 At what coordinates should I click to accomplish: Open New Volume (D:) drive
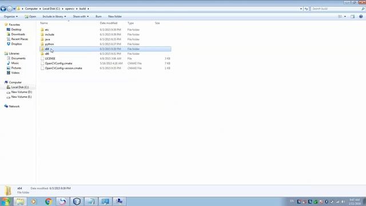pos(22,92)
